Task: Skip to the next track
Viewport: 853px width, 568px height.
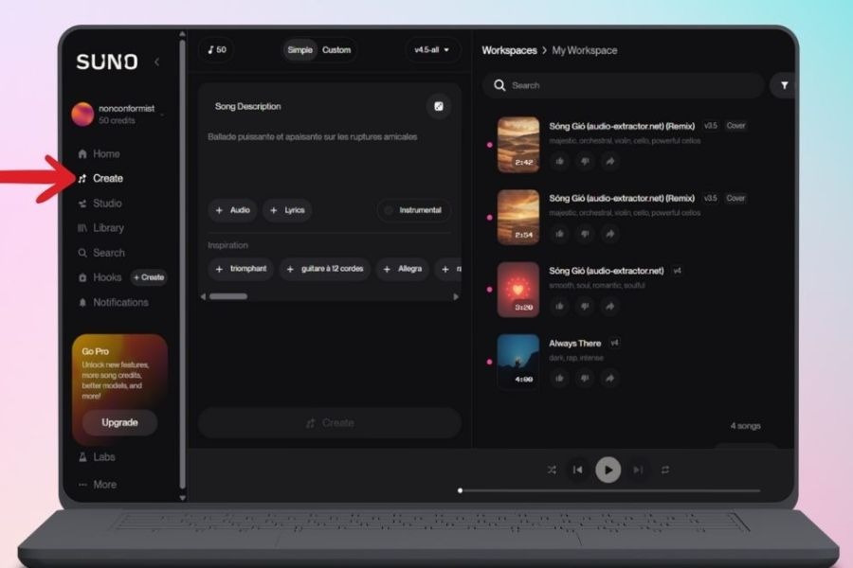Action: (x=638, y=470)
